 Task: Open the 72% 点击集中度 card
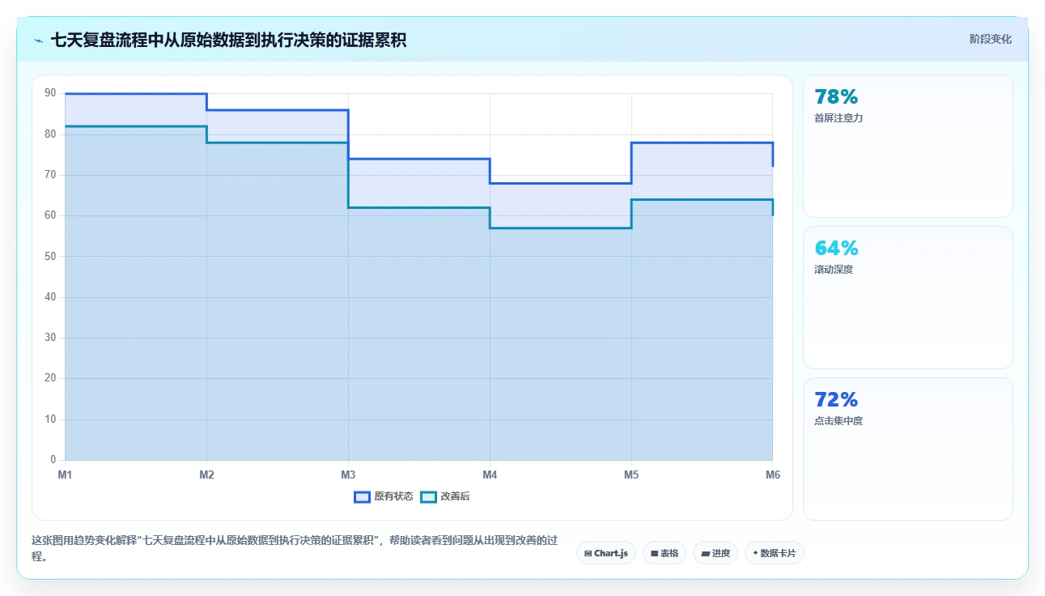click(x=907, y=449)
